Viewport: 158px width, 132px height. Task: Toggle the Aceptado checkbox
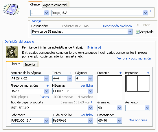(x=137, y=32)
